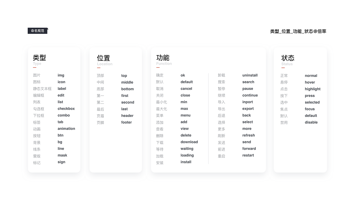Click the 'close' entry

[x=185, y=95]
